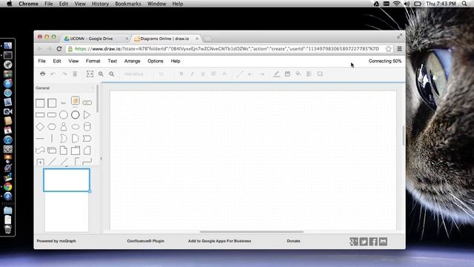The width and height of the screenshot is (474, 267).
Task: Open the line start arrow dropdown
Action: click(250, 74)
